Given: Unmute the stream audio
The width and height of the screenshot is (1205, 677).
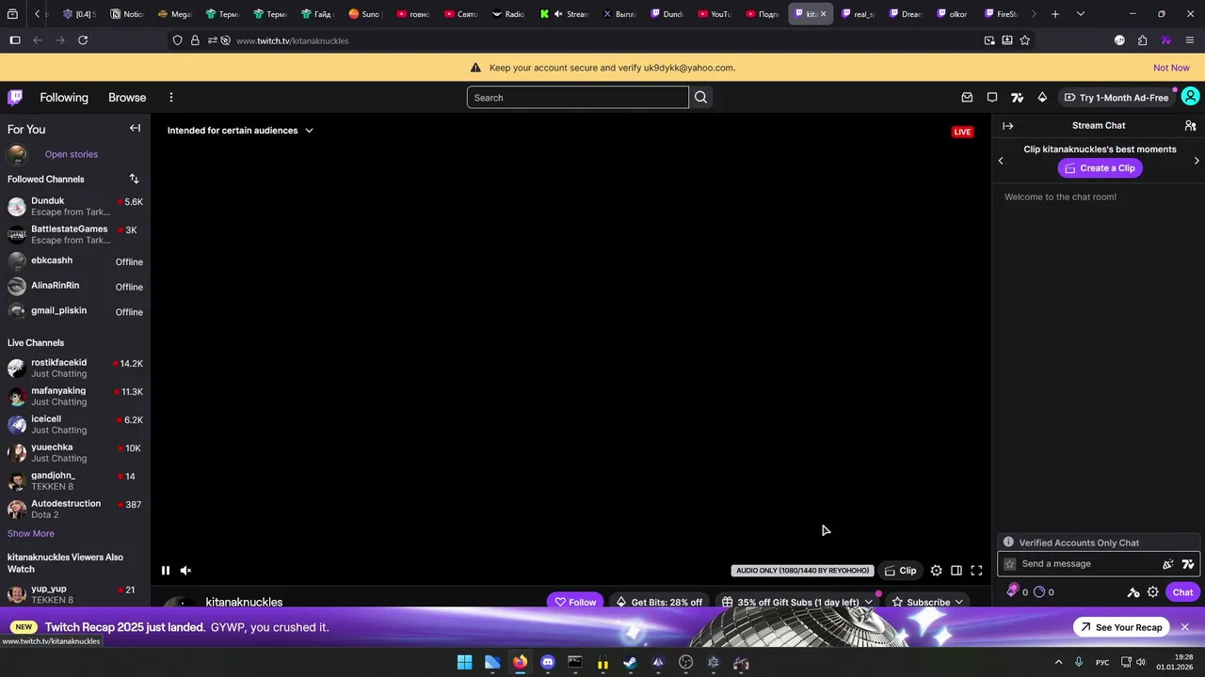Looking at the screenshot, I should click(185, 570).
